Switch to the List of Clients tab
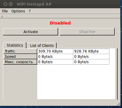This screenshot has height=108, width=122. 42,46
